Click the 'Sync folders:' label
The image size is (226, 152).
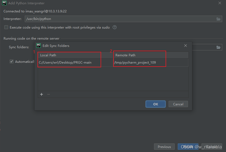(x=19, y=47)
